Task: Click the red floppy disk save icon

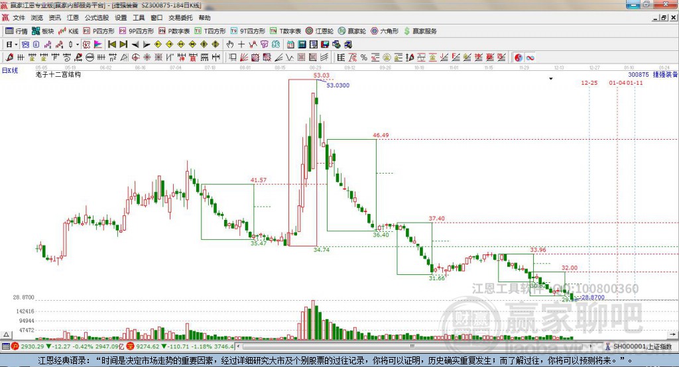Action: tap(325, 44)
